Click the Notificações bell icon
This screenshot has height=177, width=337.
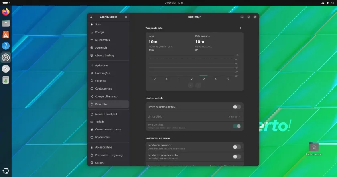pyautogui.click(x=92, y=73)
